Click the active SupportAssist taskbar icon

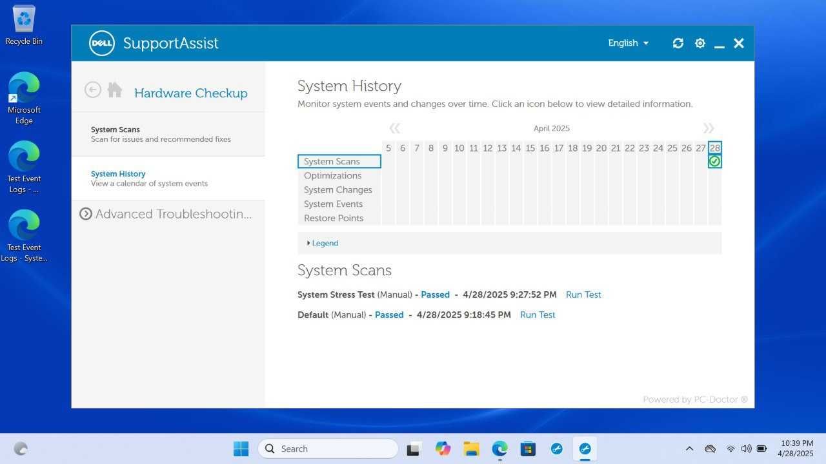pos(585,449)
